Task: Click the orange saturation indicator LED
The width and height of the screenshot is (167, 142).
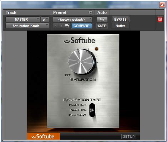Action: [96, 49]
